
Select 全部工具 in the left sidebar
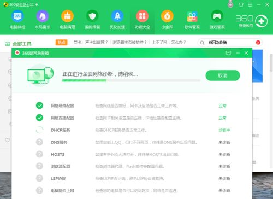(18, 44)
